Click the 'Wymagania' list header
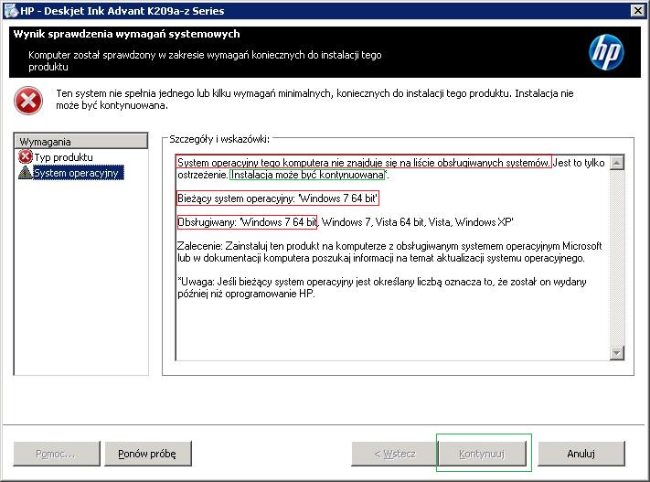 pos(81,142)
